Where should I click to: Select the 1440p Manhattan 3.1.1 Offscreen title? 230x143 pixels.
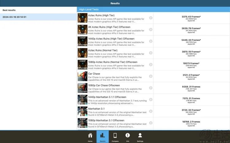[x=107, y=97]
